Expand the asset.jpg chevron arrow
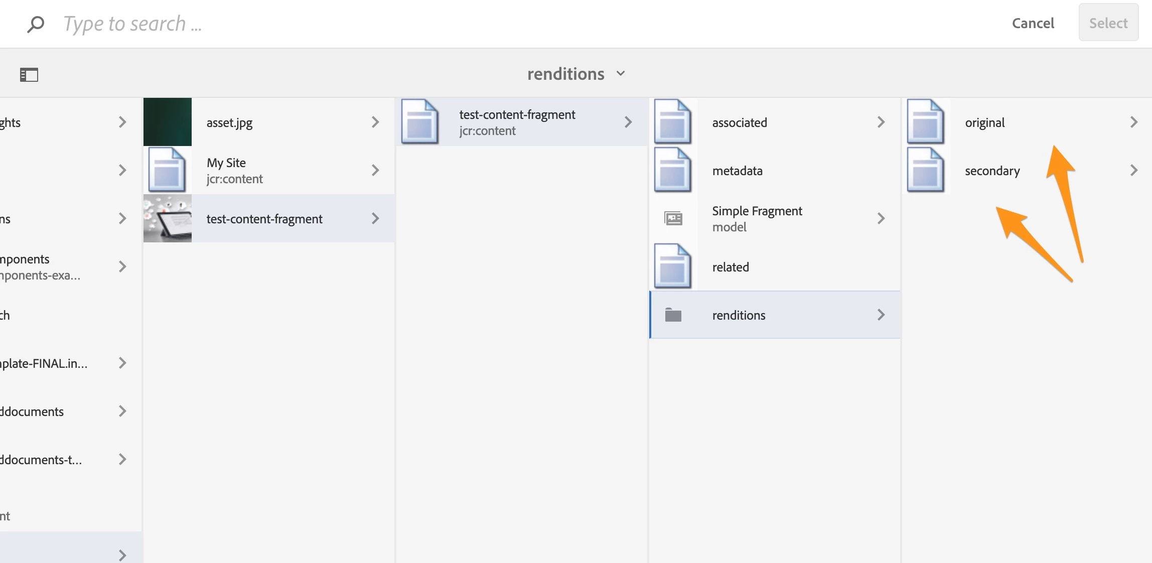The height and width of the screenshot is (563, 1152). 375,122
